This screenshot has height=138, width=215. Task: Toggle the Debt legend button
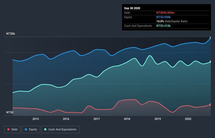[x=13, y=130]
